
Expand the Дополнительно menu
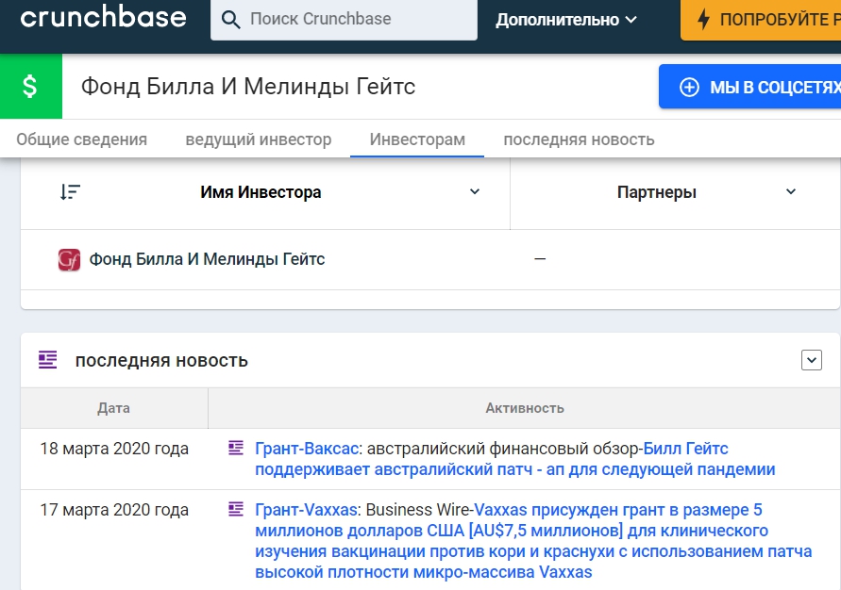[x=566, y=20]
